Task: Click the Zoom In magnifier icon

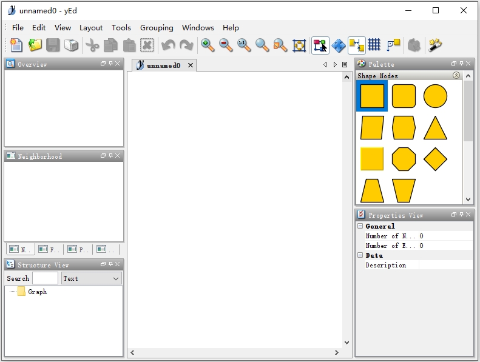Action: pyautogui.click(x=208, y=45)
